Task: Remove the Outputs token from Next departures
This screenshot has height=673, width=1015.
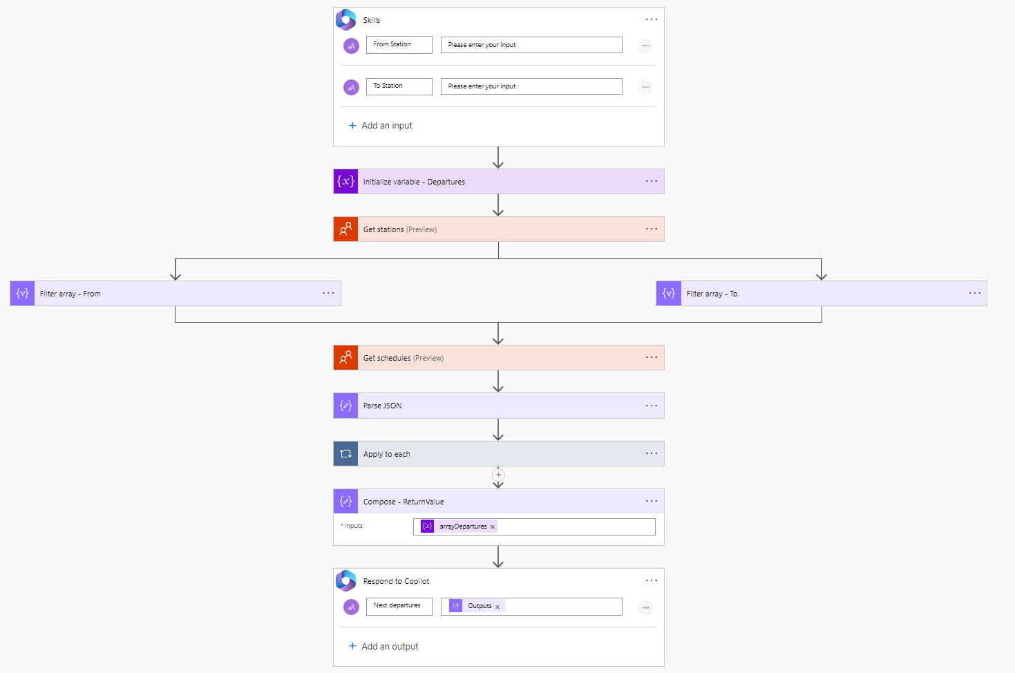Action: point(497,607)
